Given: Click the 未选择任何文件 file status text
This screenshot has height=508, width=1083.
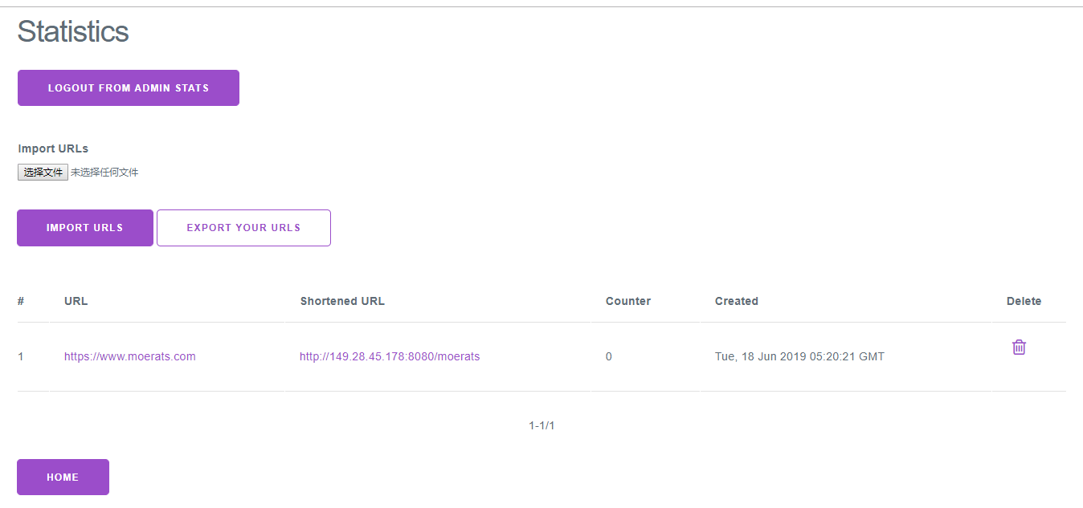Looking at the screenshot, I should pyautogui.click(x=104, y=173).
